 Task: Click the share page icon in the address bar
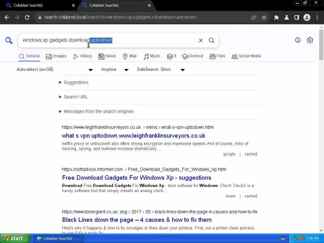point(253,18)
